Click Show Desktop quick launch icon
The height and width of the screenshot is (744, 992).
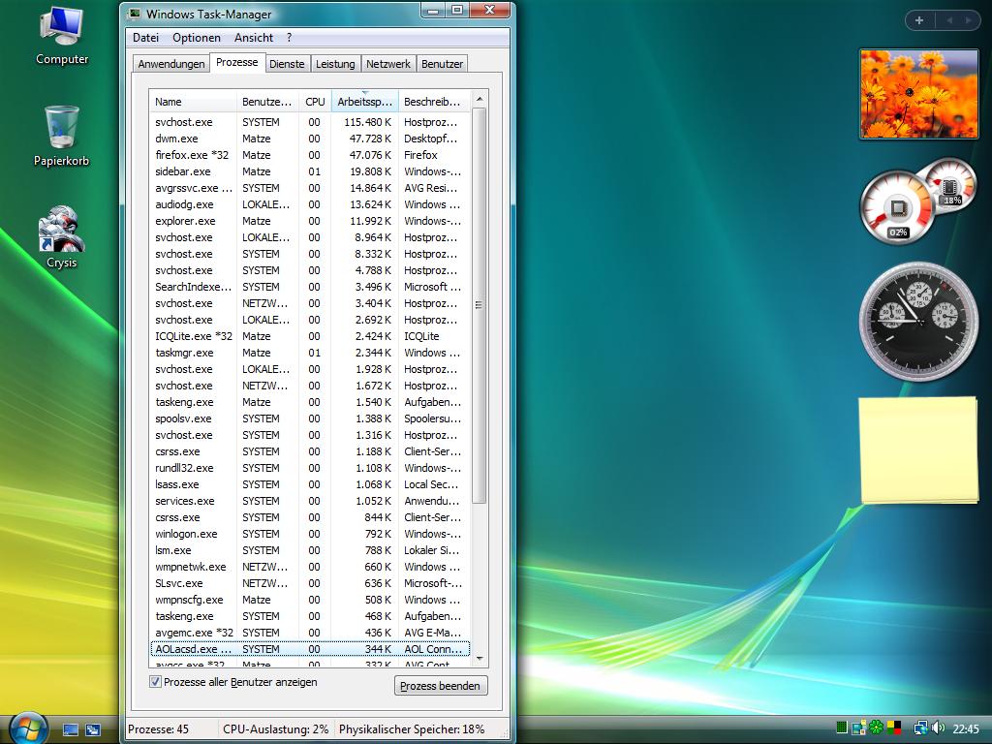point(70,729)
